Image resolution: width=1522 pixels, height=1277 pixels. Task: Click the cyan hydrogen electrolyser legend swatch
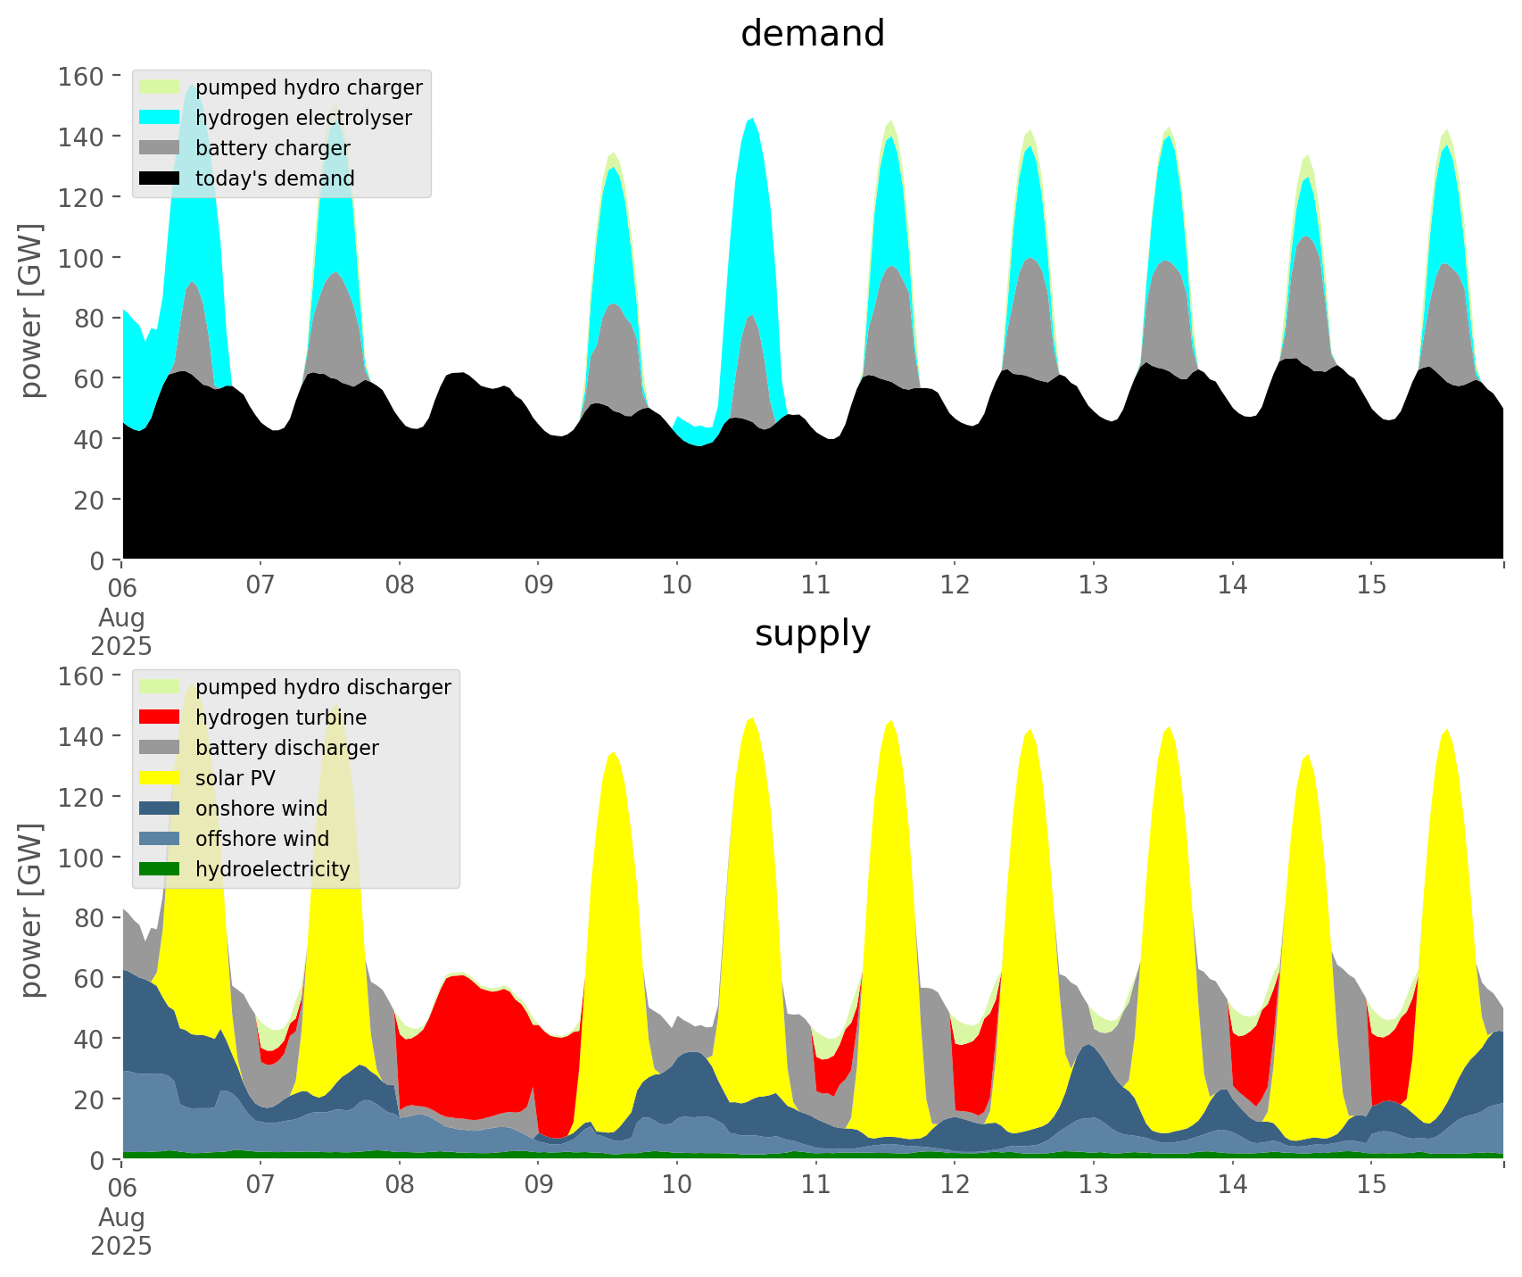(x=160, y=118)
